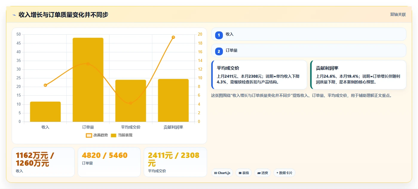Click the 贡献利润率 bar in the chart
The image size is (418, 189).
pos(173,100)
